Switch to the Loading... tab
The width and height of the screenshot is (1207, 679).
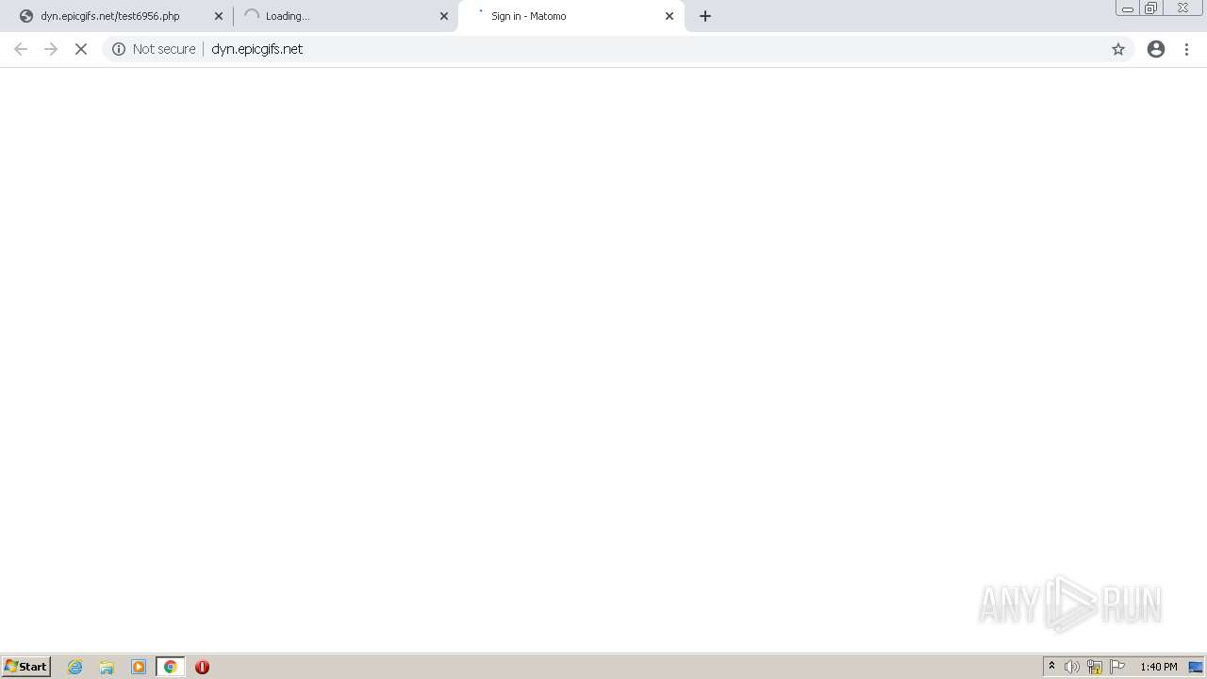[x=344, y=16]
